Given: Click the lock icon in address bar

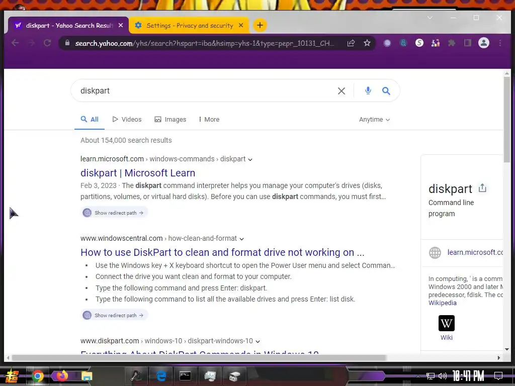Looking at the screenshot, I should (x=67, y=43).
